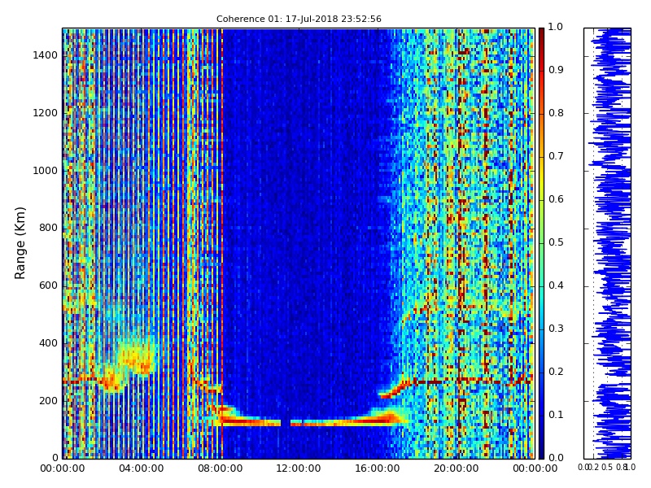Click the colorbar label 0.4
Screen dimensions: 651x488
(556, 285)
